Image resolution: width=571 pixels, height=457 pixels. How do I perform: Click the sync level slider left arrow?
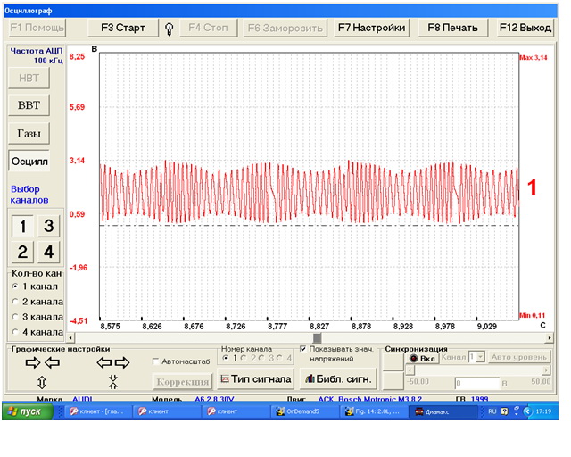(x=410, y=370)
